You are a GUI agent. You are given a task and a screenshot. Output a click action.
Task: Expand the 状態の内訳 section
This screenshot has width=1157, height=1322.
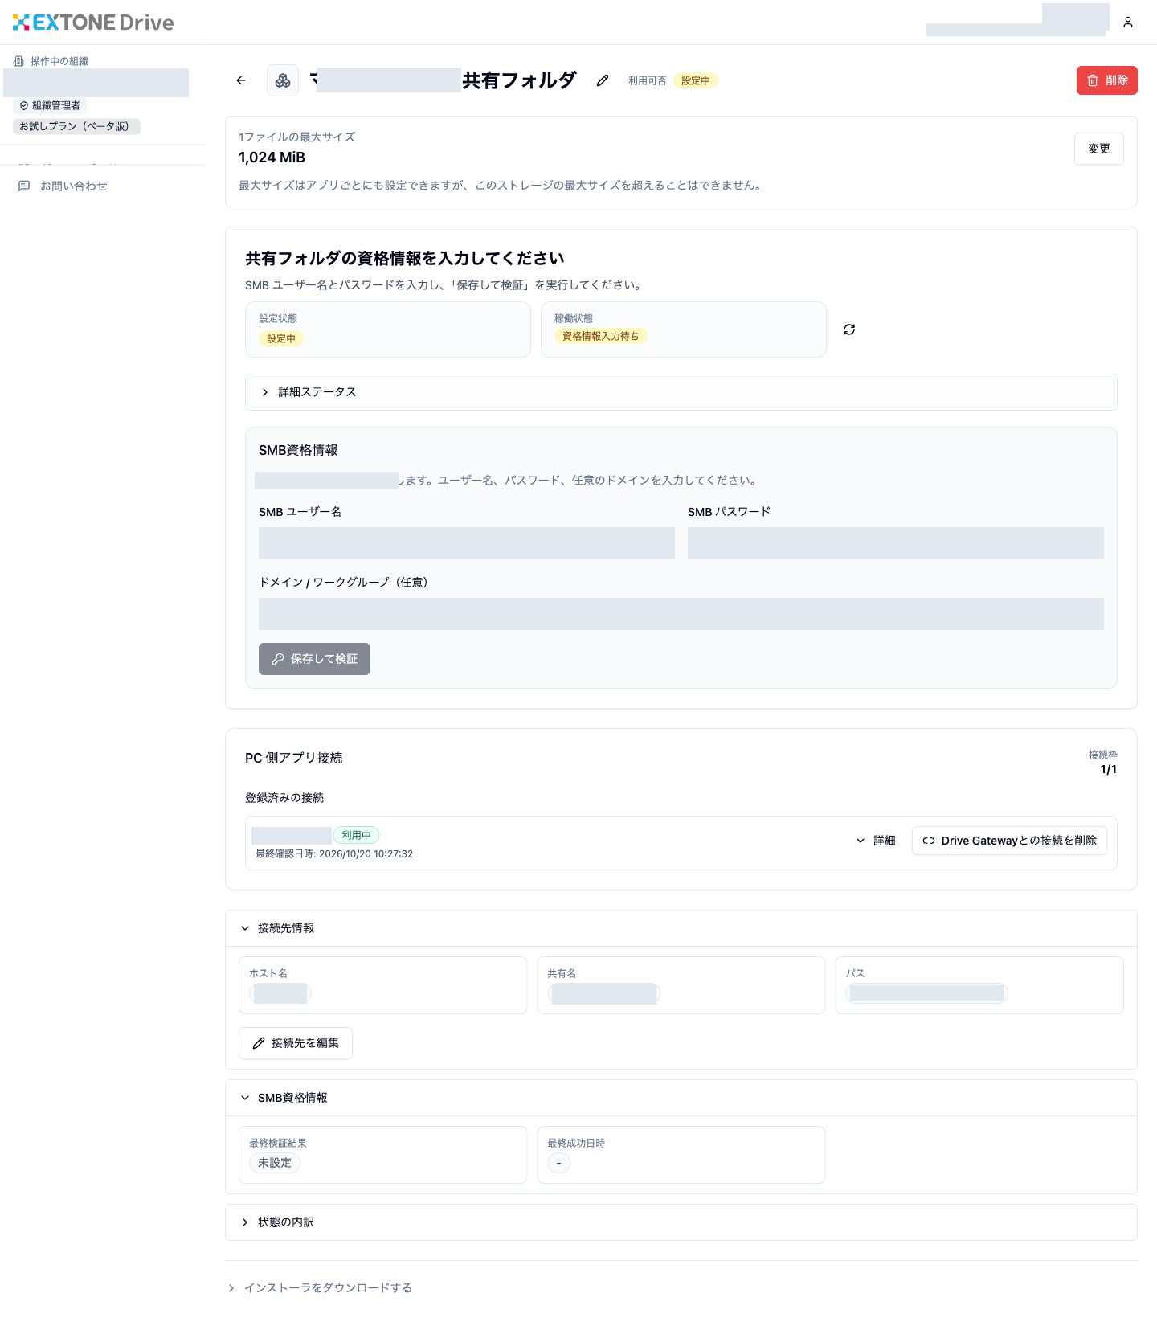(x=681, y=1222)
